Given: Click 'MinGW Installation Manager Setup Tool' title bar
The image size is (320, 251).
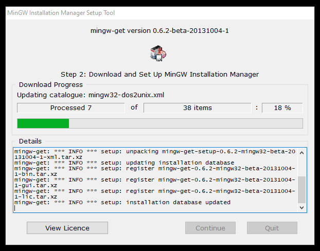Looking at the screenshot, I should coord(160,13).
